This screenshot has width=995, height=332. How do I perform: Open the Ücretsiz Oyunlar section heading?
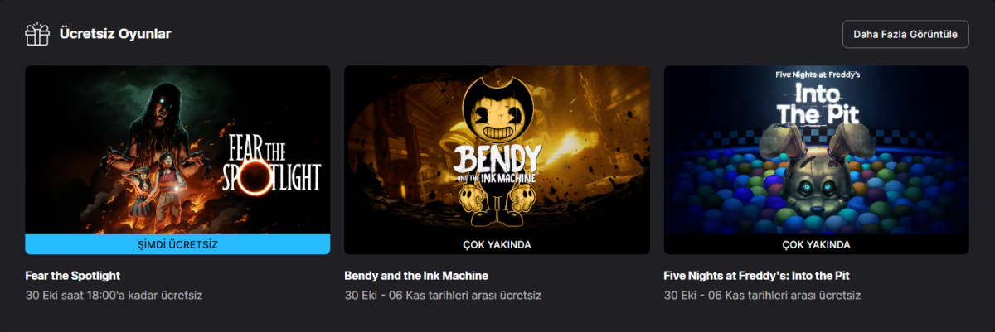[115, 34]
